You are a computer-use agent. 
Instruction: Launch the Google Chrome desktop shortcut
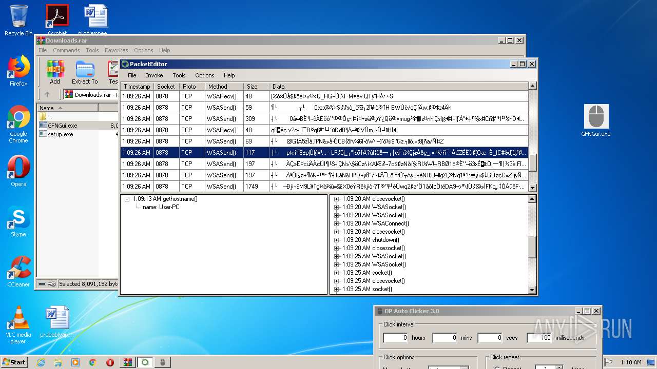[18, 125]
